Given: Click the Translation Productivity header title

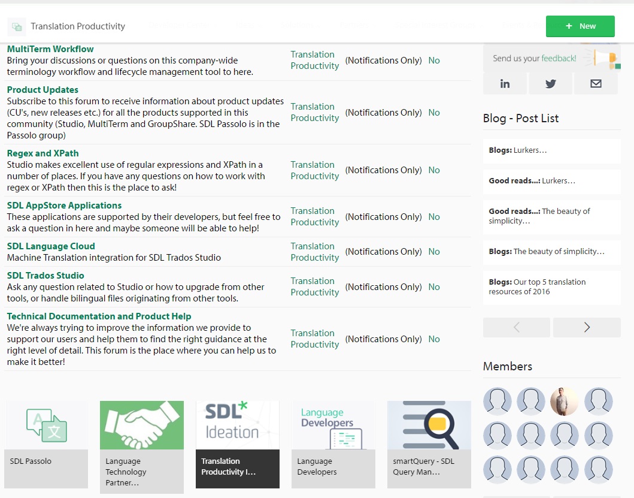Looking at the screenshot, I should point(78,26).
